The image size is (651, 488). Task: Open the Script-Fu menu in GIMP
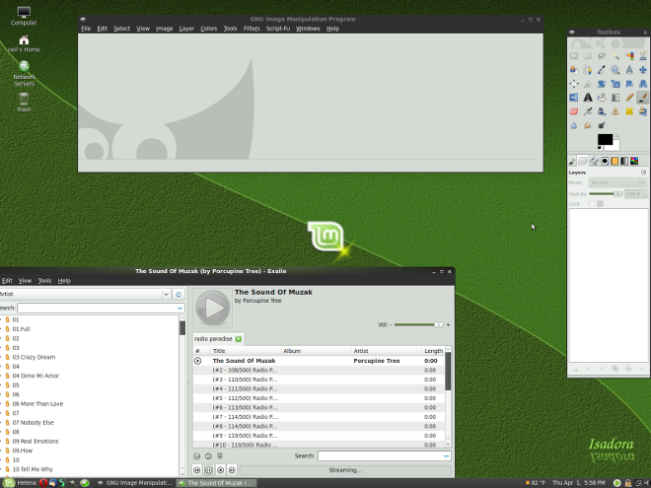coord(278,29)
